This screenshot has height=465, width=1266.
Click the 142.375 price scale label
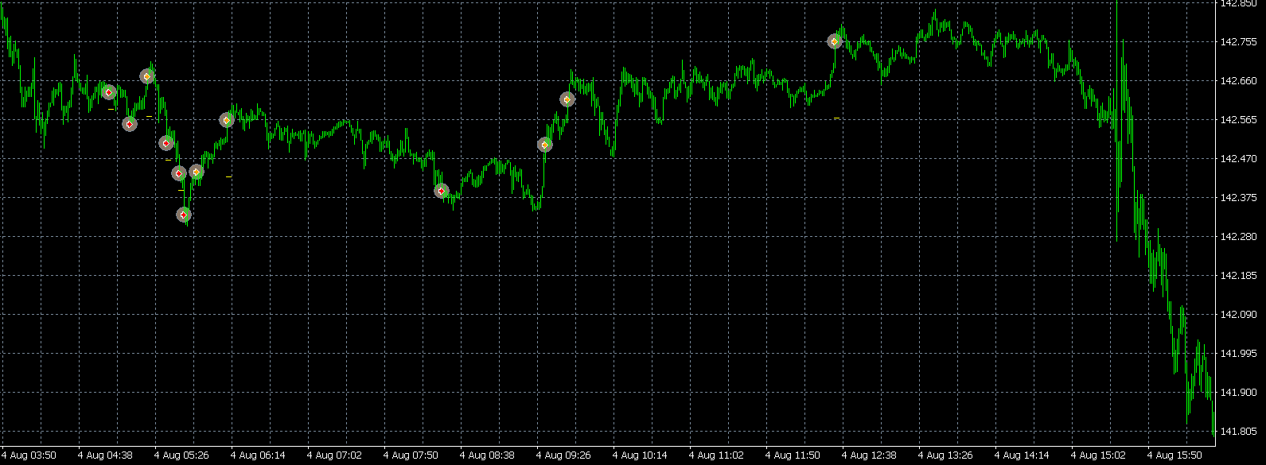click(1237, 198)
